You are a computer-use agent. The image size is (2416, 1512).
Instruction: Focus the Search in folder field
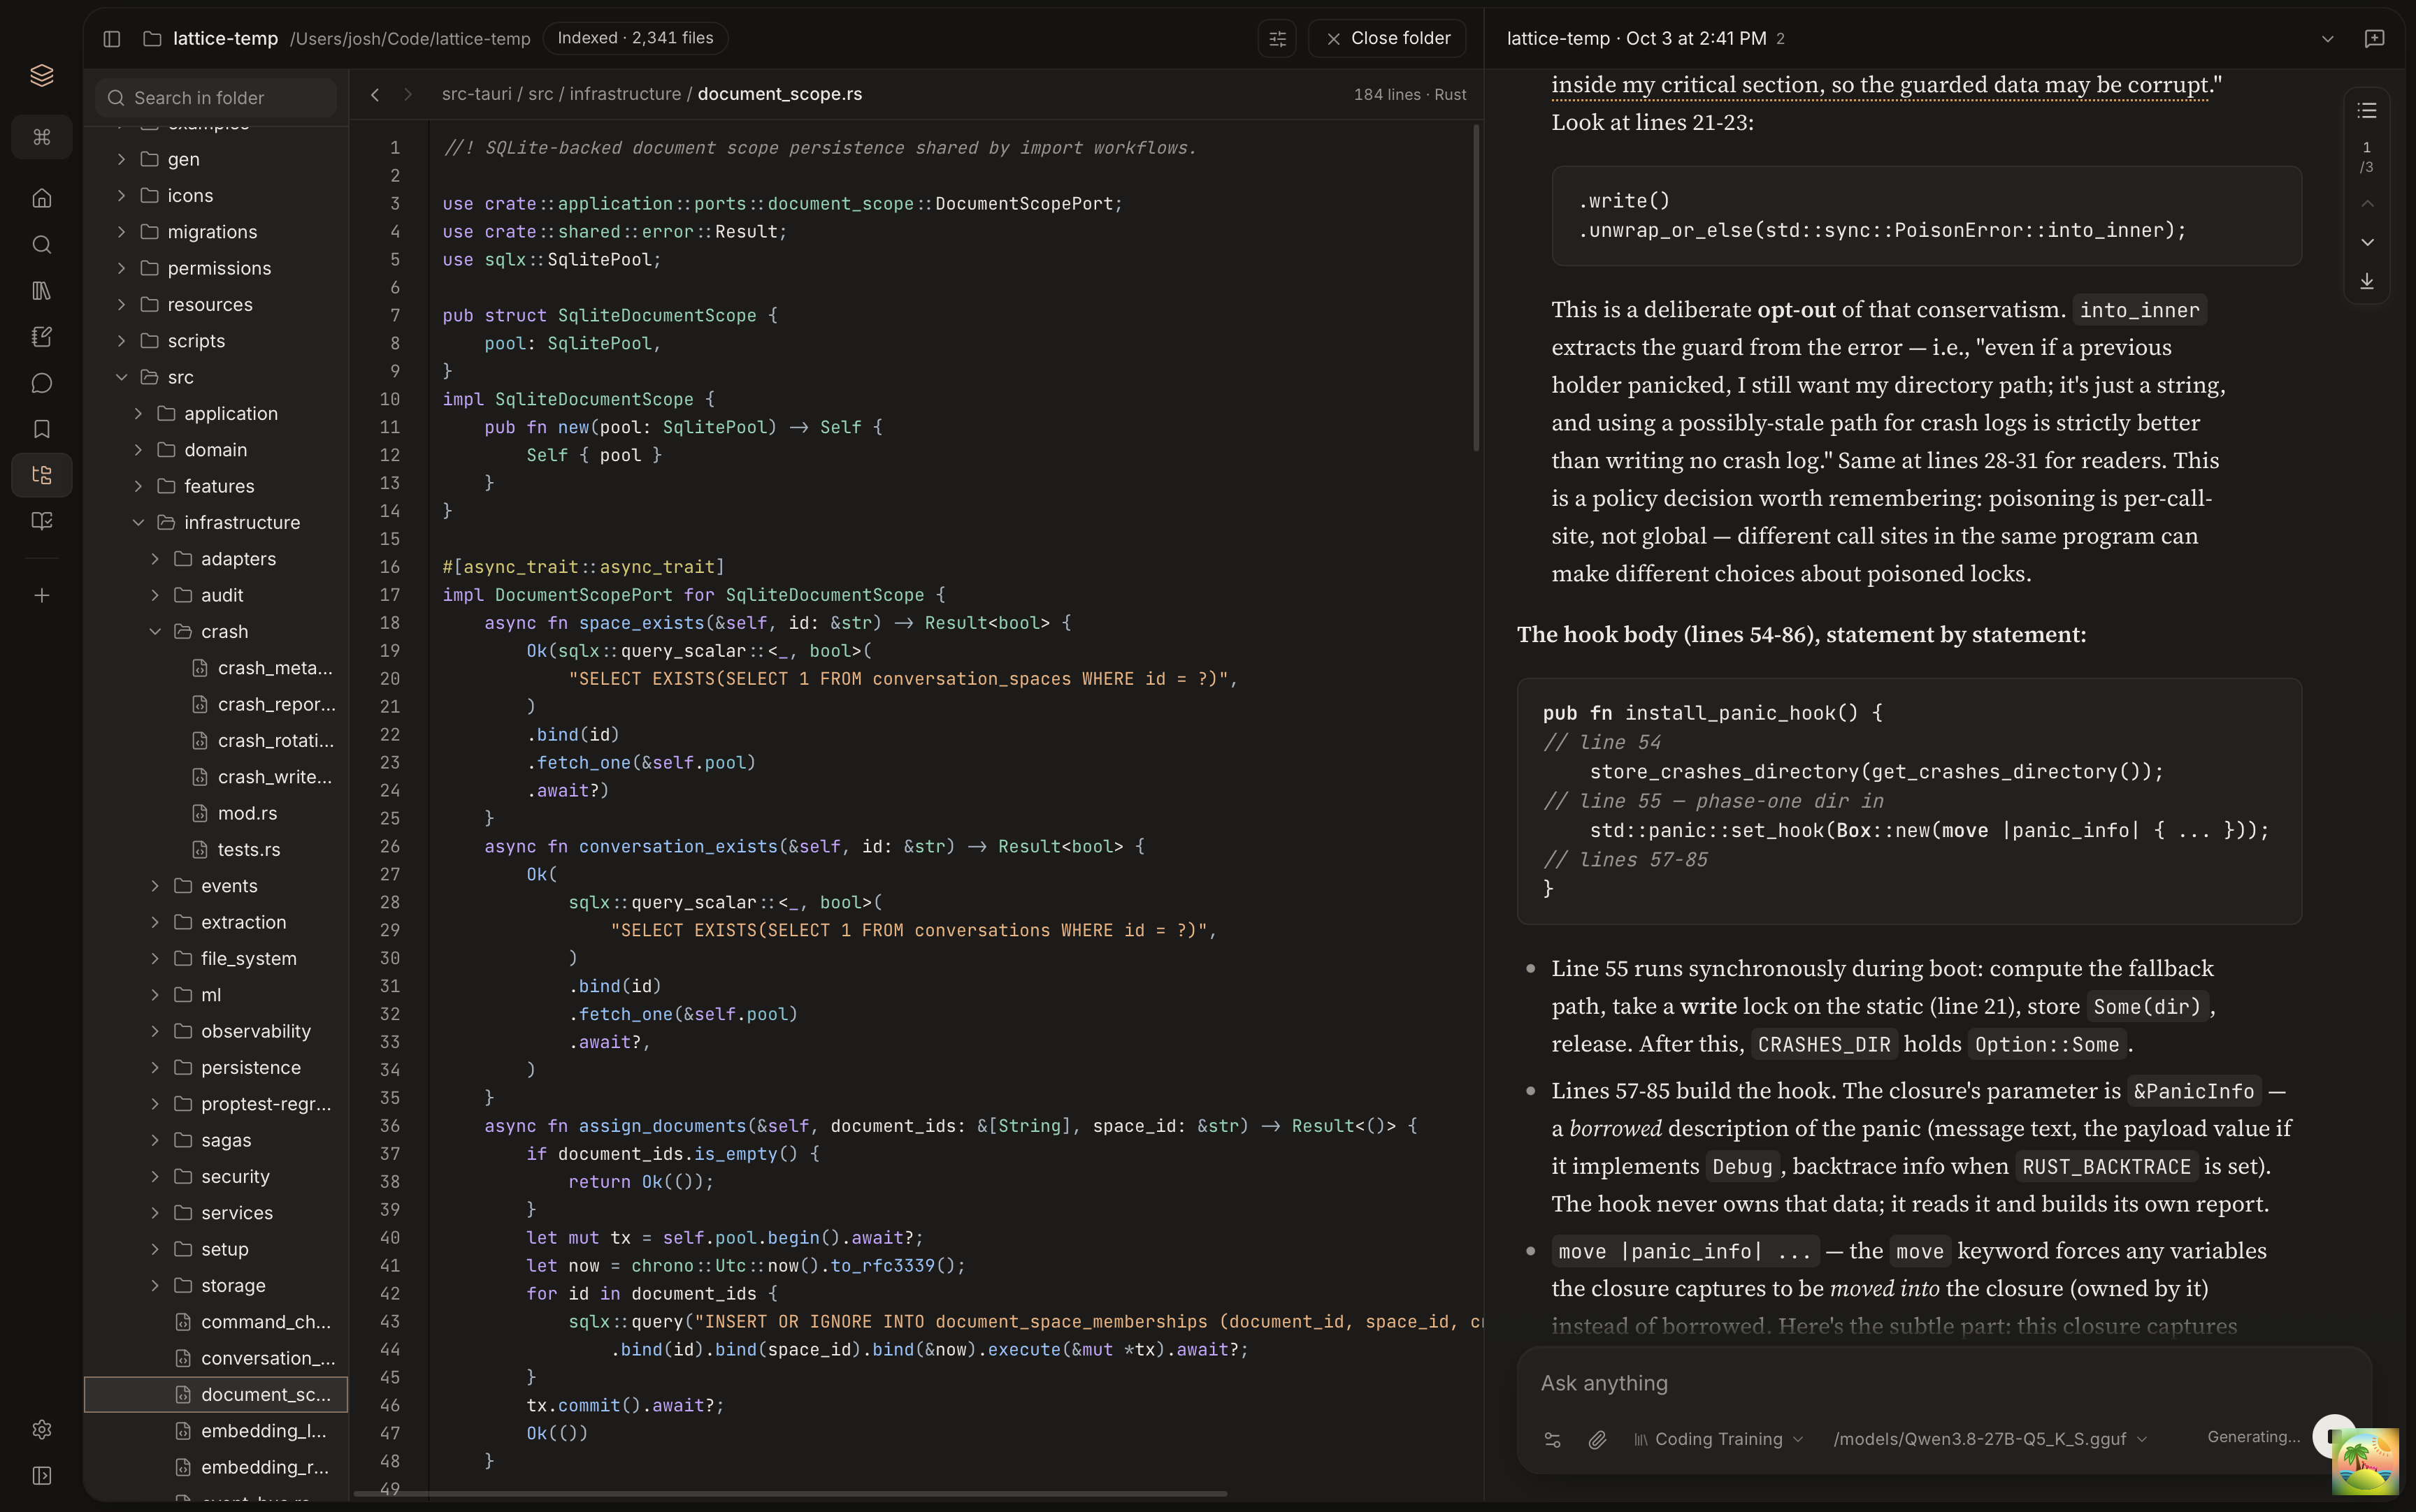(215, 97)
